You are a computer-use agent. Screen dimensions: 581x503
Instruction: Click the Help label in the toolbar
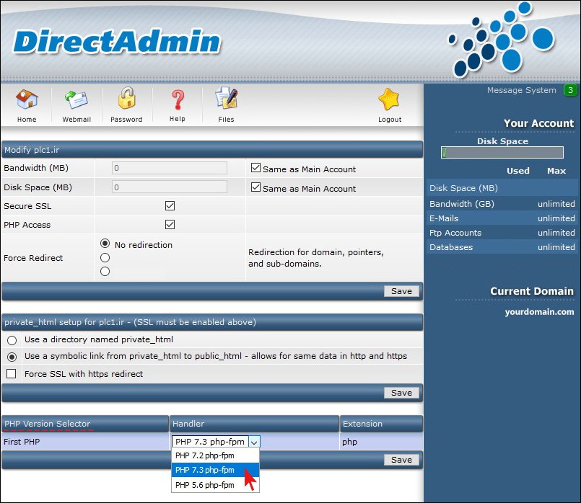(x=177, y=119)
